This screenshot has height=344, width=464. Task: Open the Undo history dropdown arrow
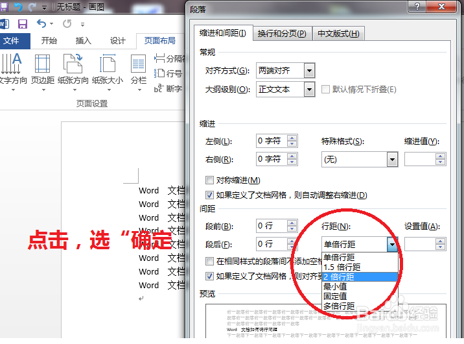tap(51, 24)
